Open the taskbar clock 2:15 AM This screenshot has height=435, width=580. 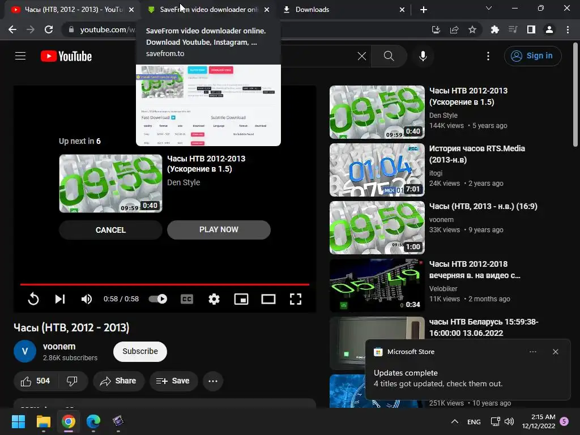pyautogui.click(x=539, y=421)
